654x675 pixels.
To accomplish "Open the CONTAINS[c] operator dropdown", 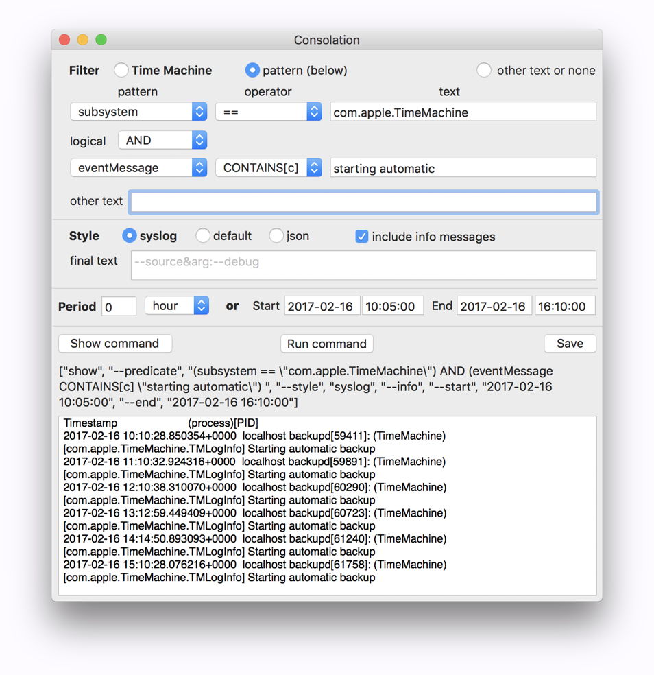I will click(x=268, y=167).
